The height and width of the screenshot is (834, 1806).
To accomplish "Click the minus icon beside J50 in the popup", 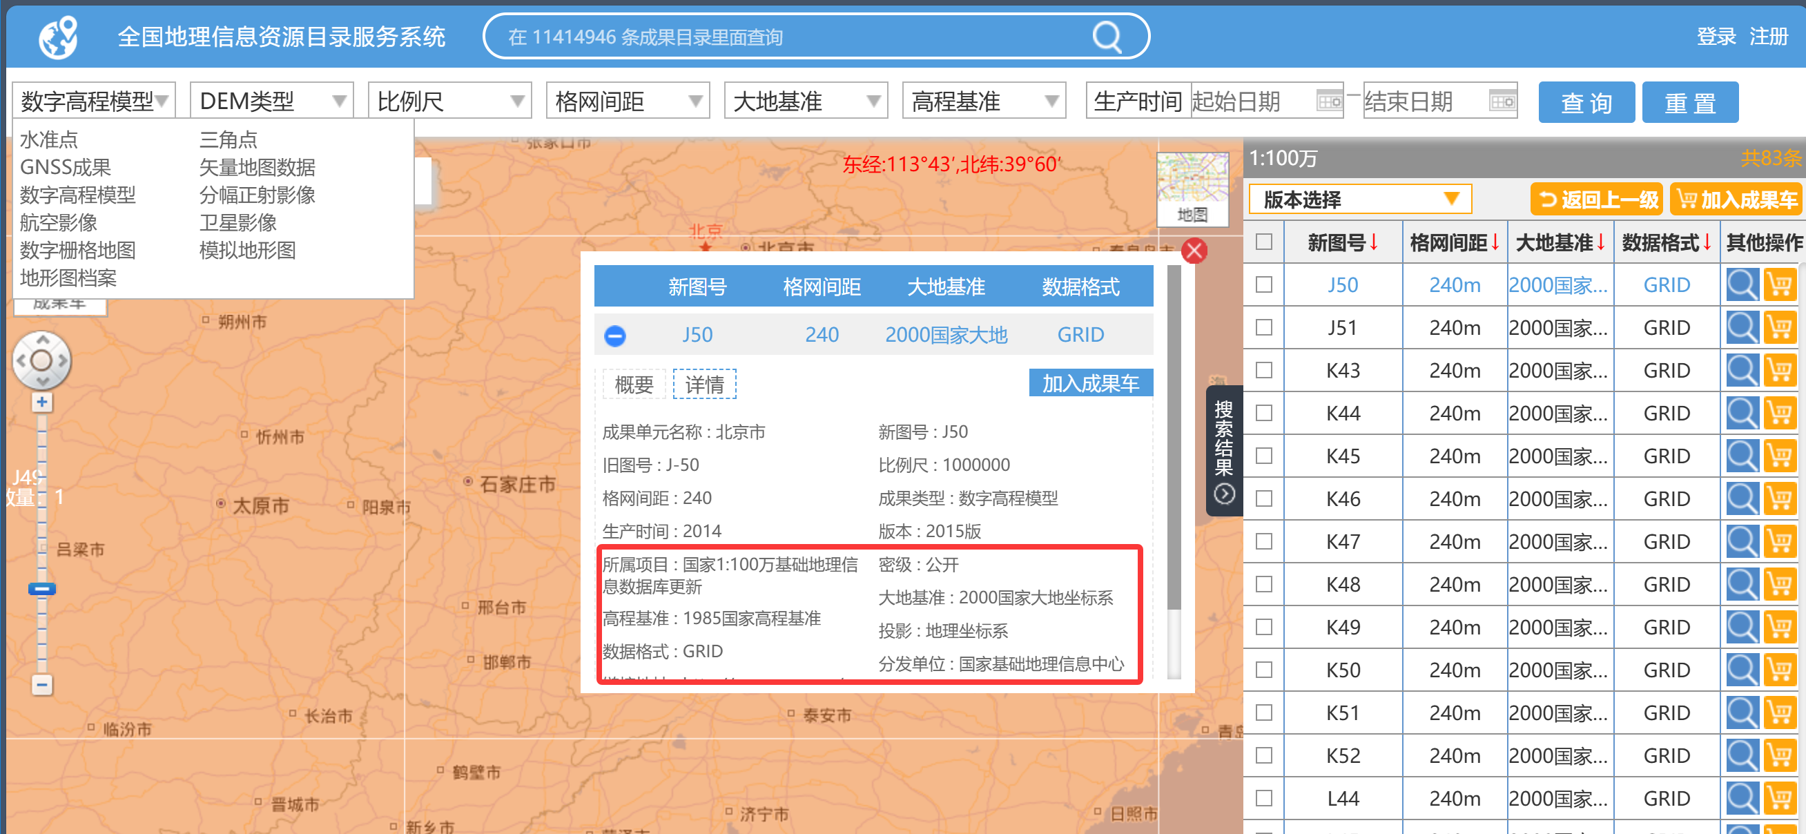I will tap(615, 336).
